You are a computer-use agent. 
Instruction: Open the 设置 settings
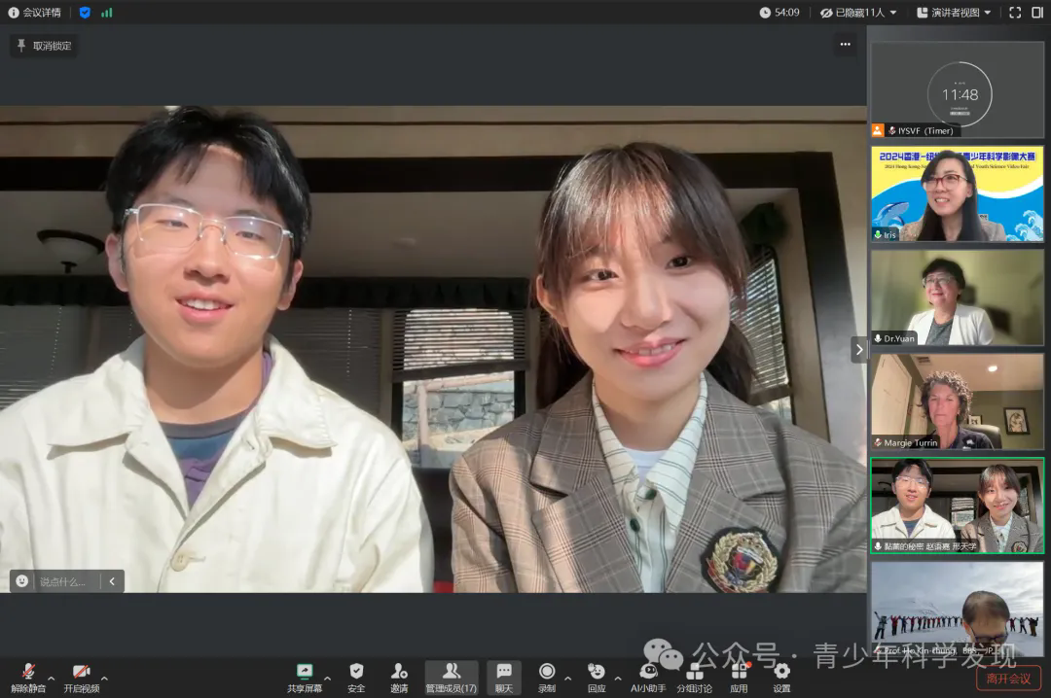[x=781, y=678]
